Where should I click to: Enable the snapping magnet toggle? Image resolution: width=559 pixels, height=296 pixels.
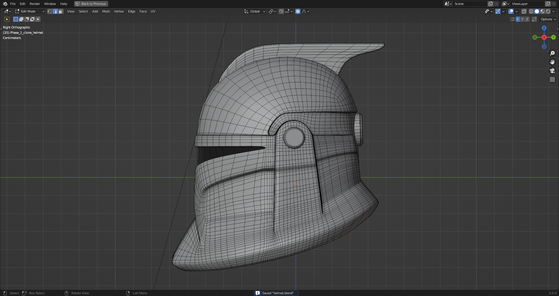click(281, 11)
